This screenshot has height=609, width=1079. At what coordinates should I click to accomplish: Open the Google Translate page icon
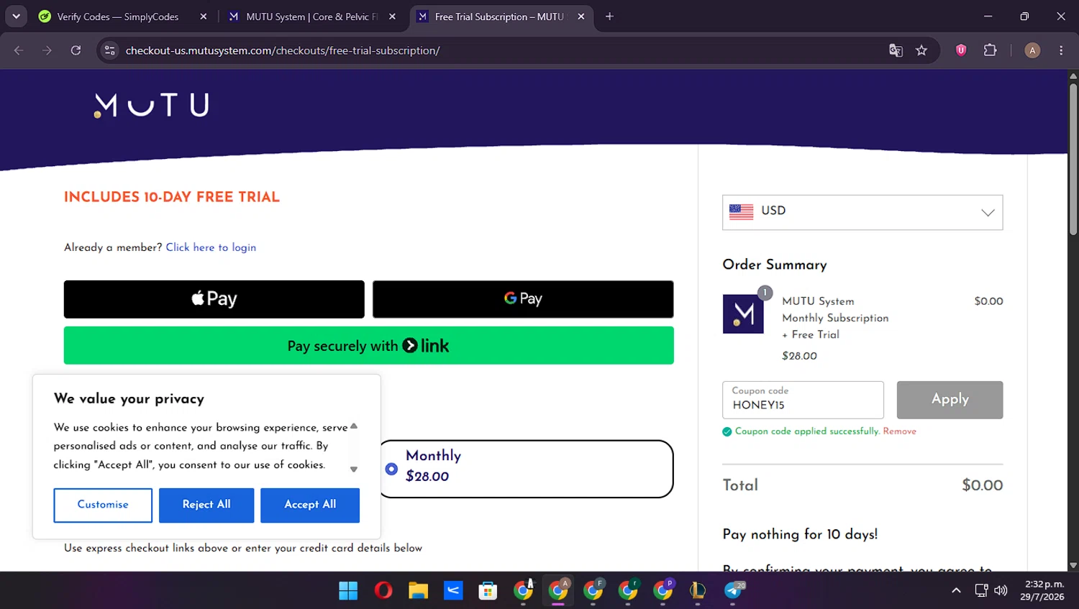(896, 50)
